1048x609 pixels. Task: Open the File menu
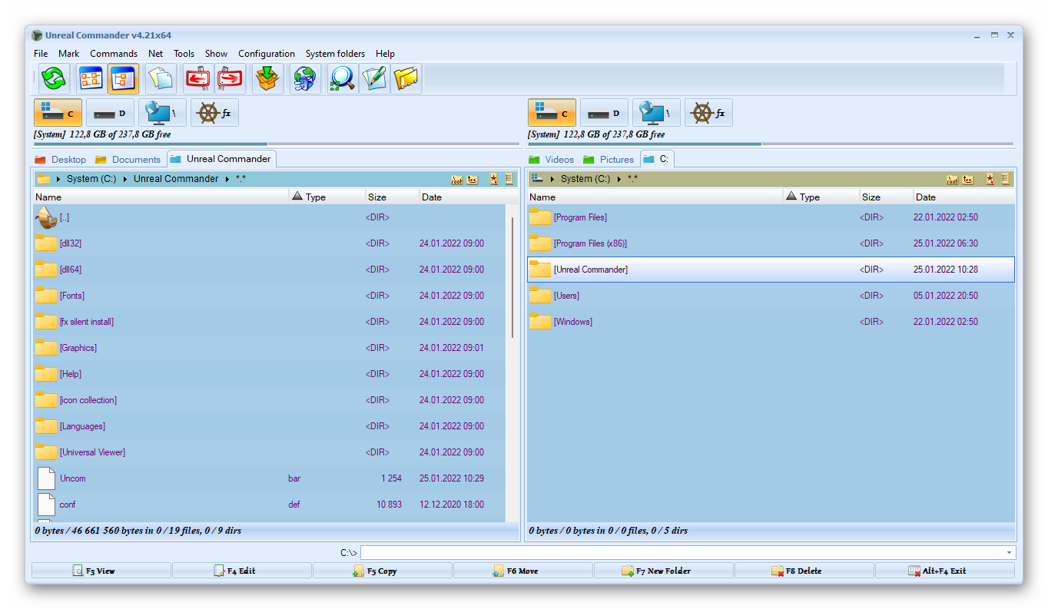click(x=41, y=54)
